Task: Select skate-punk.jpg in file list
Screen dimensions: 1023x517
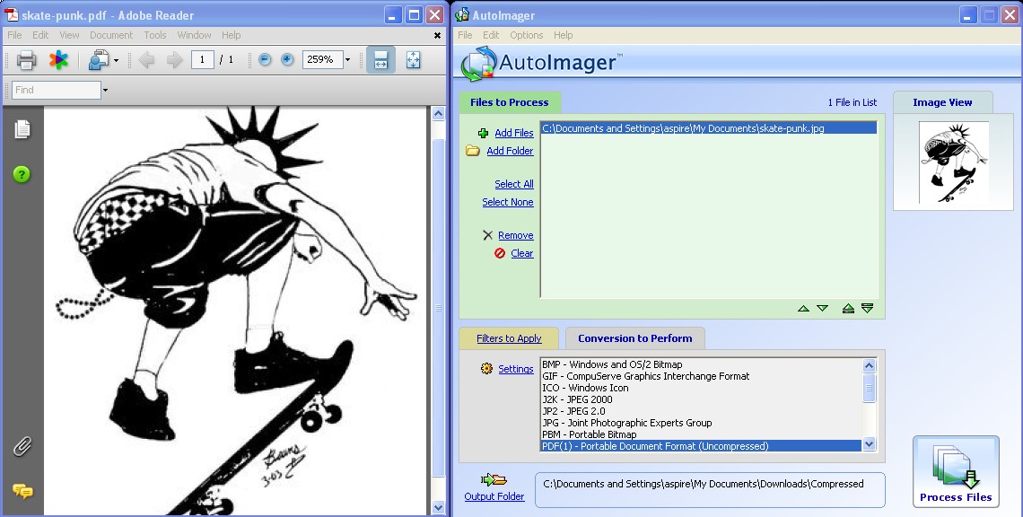Action: [709, 128]
